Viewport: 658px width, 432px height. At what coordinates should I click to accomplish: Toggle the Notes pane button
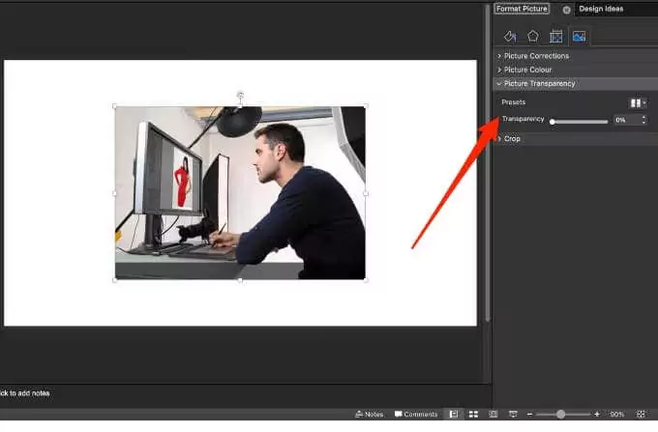tap(370, 415)
